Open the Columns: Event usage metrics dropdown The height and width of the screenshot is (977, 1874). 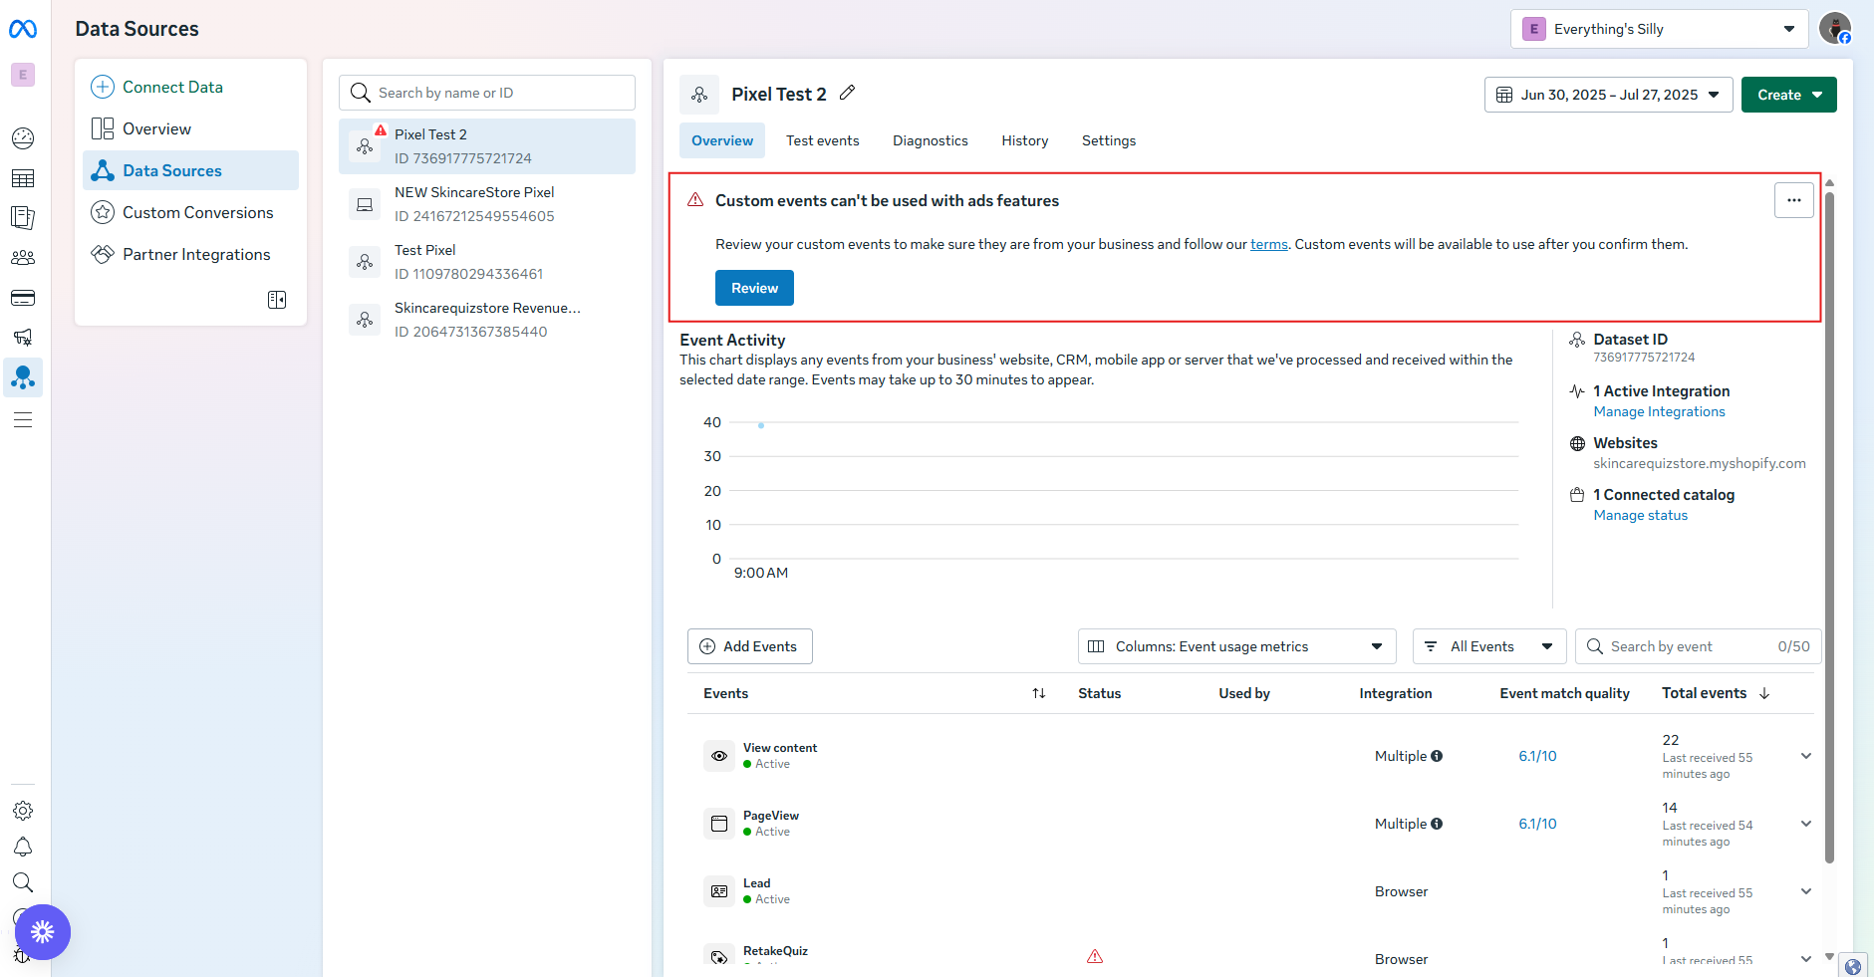click(x=1236, y=646)
